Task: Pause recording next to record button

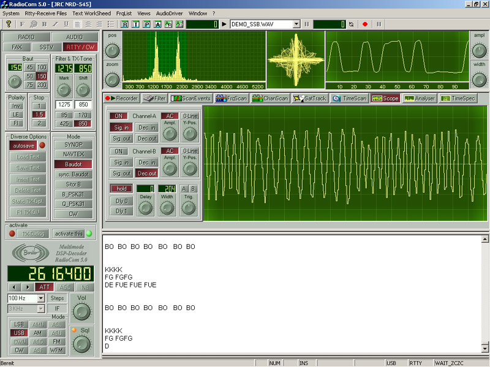Action: click(x=379, y=24)
